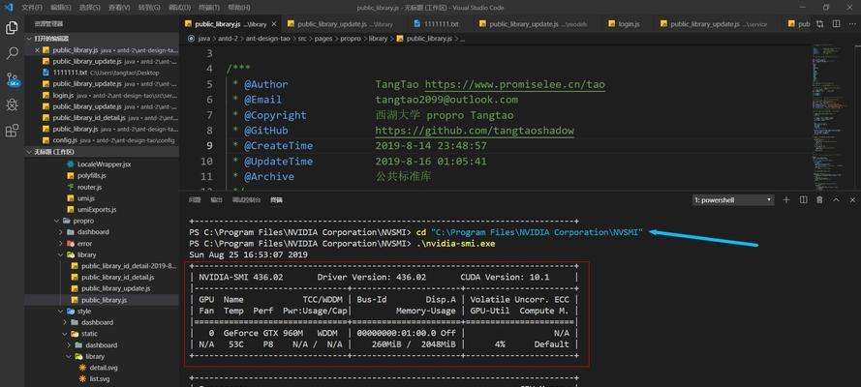Click the terminal line '.\nvidia-smi.exe'

[x=455, y=244]
